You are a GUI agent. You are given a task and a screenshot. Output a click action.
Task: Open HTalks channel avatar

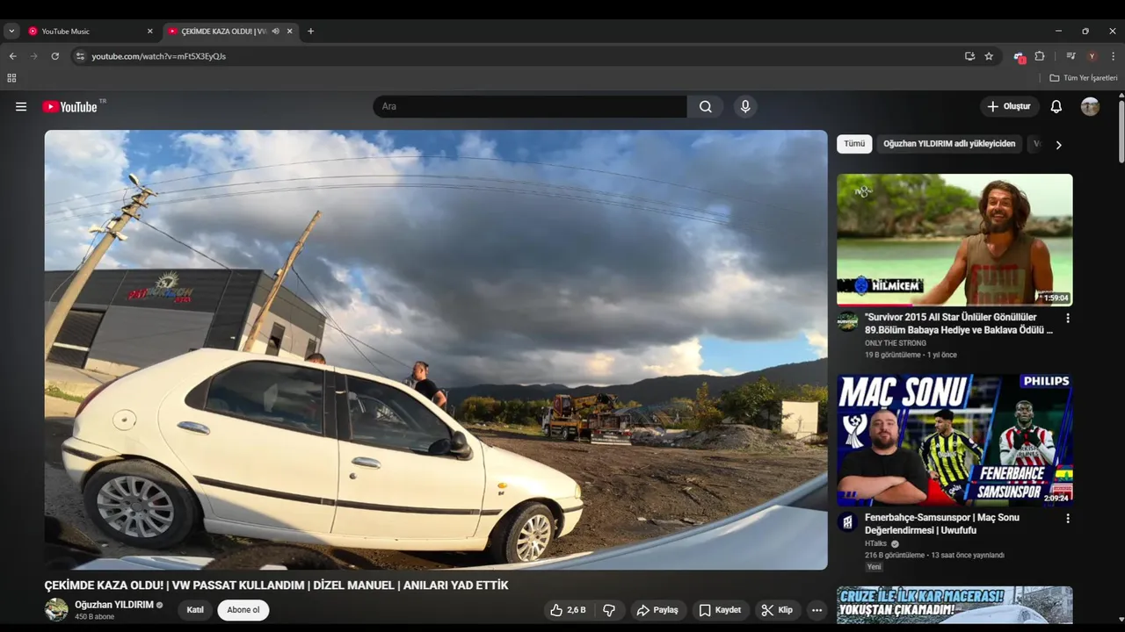point(847,521)
